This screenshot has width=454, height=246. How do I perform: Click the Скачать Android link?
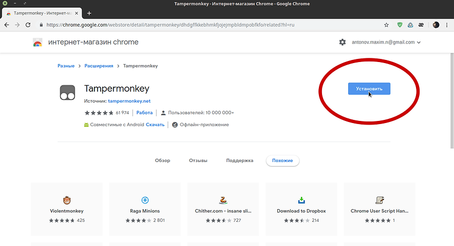[155, 125]
